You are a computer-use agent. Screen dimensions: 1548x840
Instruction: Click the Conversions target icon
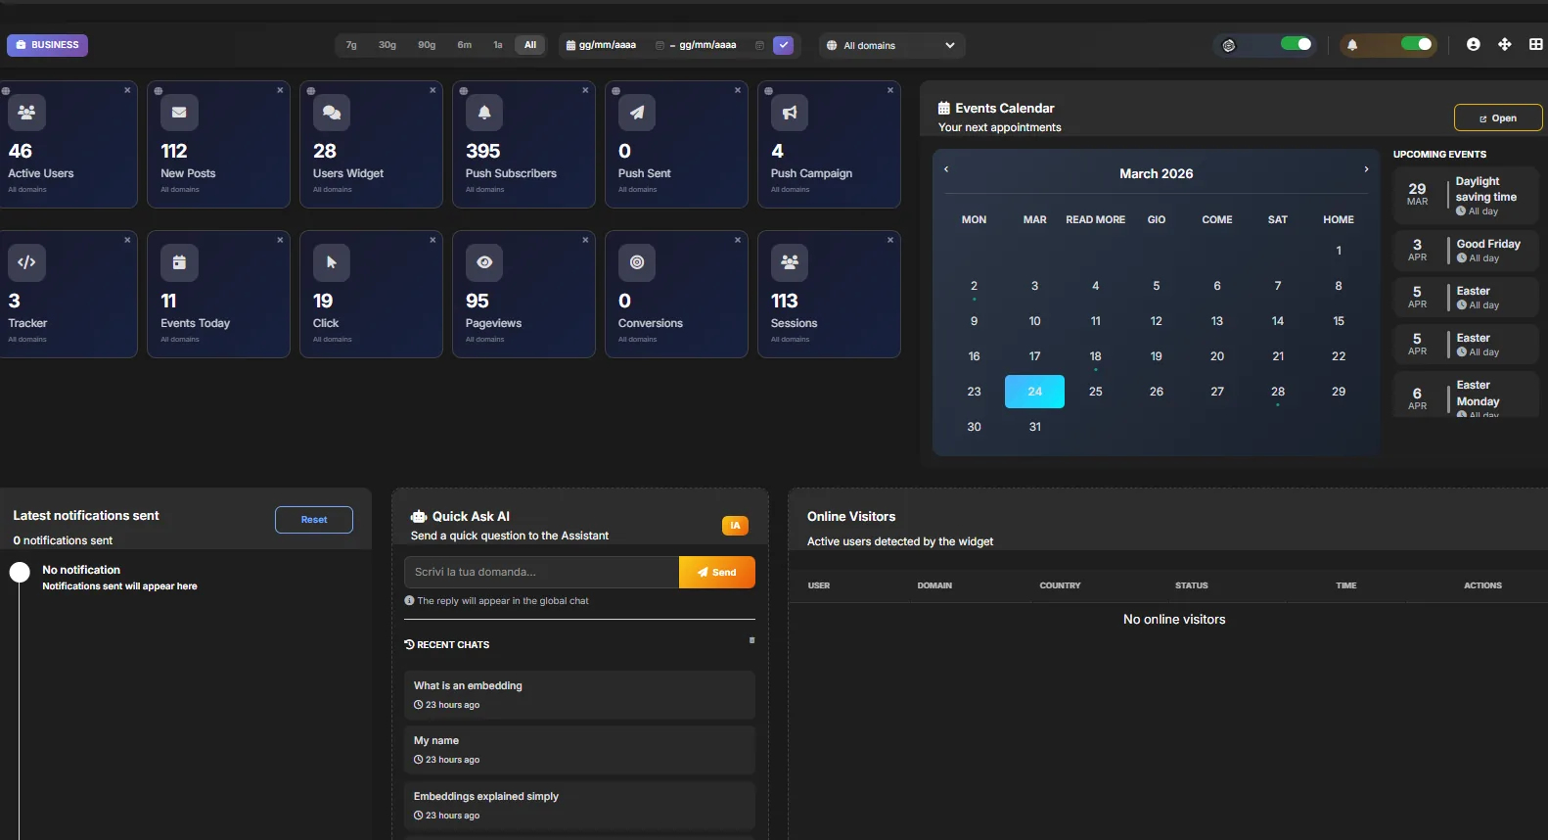(637, 262)
